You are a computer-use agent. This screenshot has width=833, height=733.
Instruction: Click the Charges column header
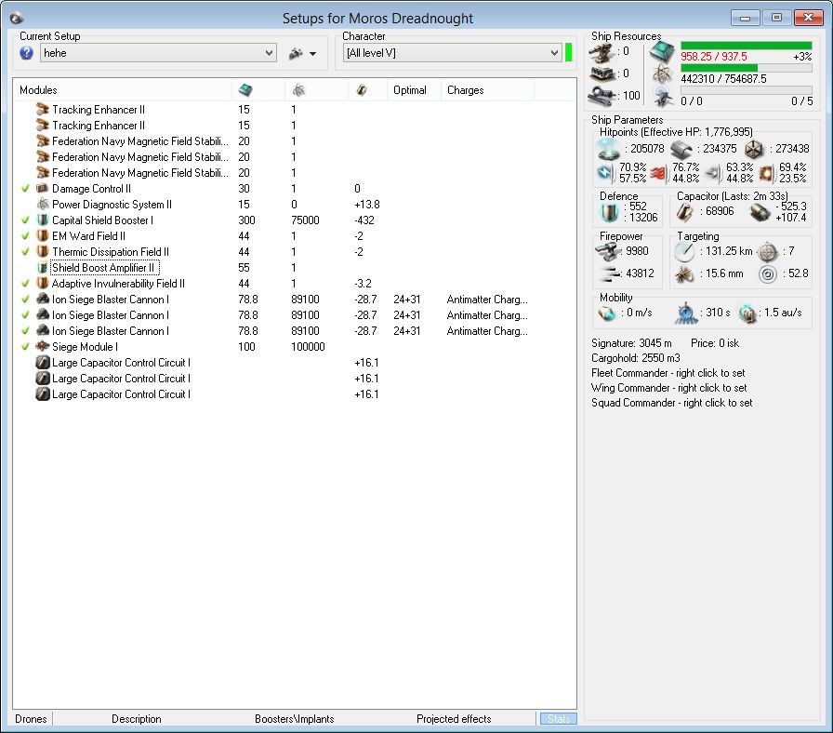[x=465, y=90]
